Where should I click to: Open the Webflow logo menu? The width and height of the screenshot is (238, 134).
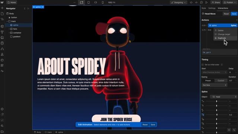2,3
